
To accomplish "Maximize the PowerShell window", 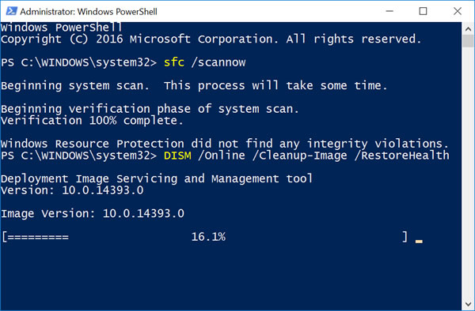I will (x=424, y=11).
